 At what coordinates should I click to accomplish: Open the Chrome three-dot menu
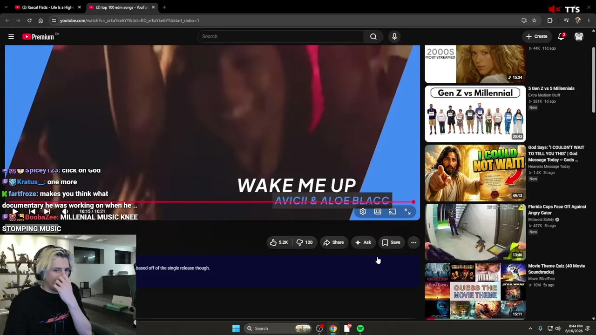pyautogui.click(x=589, y=20)
